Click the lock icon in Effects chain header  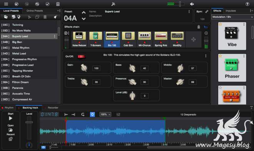coord(199,27)
